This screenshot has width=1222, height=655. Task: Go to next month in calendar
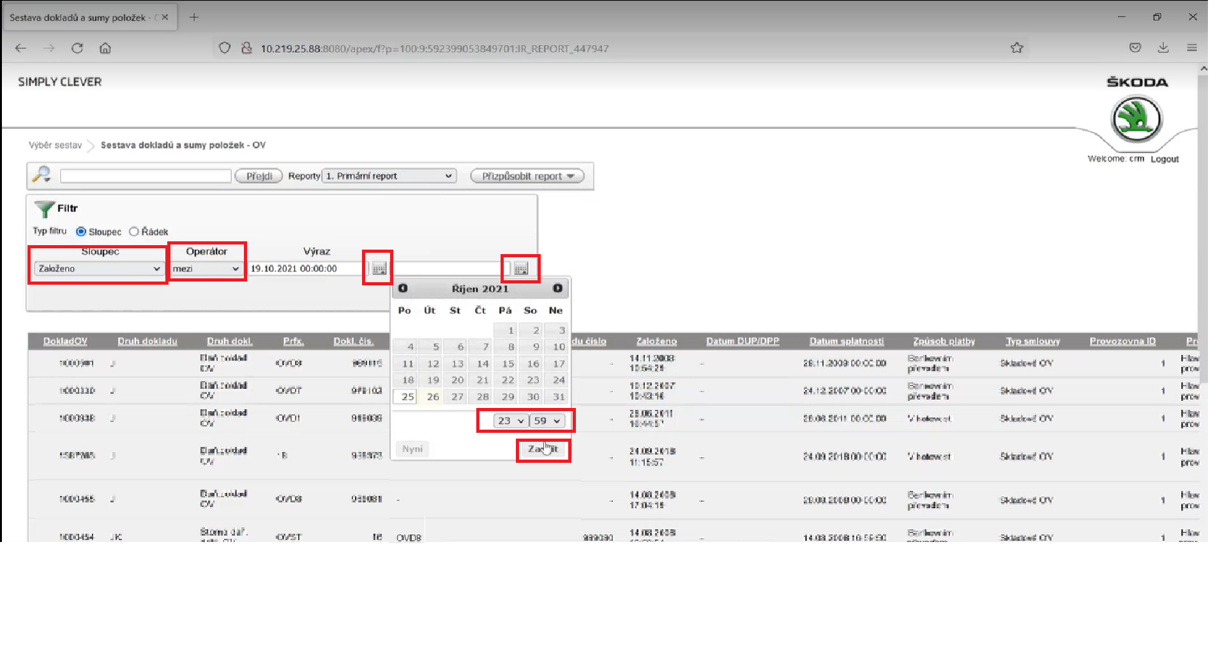(x=557, y=289)
